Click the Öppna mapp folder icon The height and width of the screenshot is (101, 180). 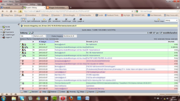pos(159,19)
